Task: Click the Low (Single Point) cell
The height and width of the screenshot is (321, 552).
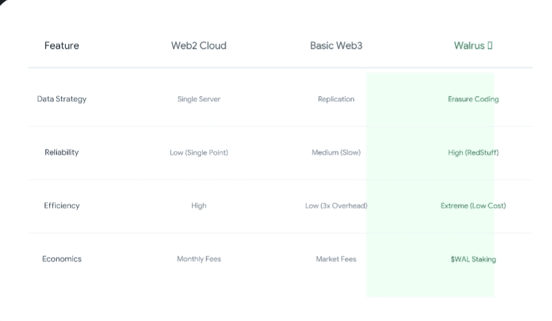Action: [198, 152]
